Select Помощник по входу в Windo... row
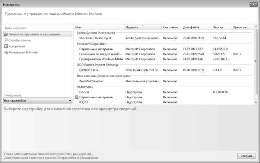This screenshot has width=260, height=163. tap(100, 54)
